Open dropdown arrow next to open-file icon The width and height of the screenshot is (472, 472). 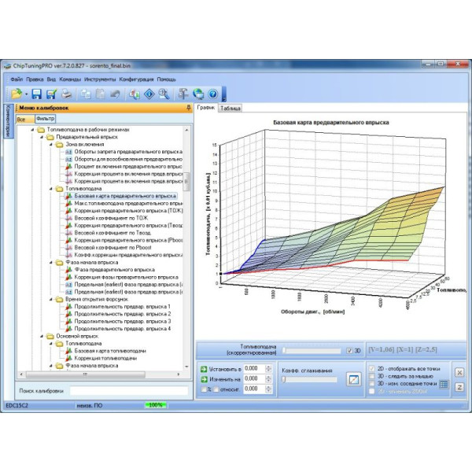(25, 94)
